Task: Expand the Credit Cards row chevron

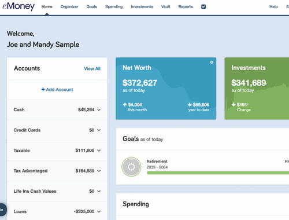Action: tap(99, 130)
